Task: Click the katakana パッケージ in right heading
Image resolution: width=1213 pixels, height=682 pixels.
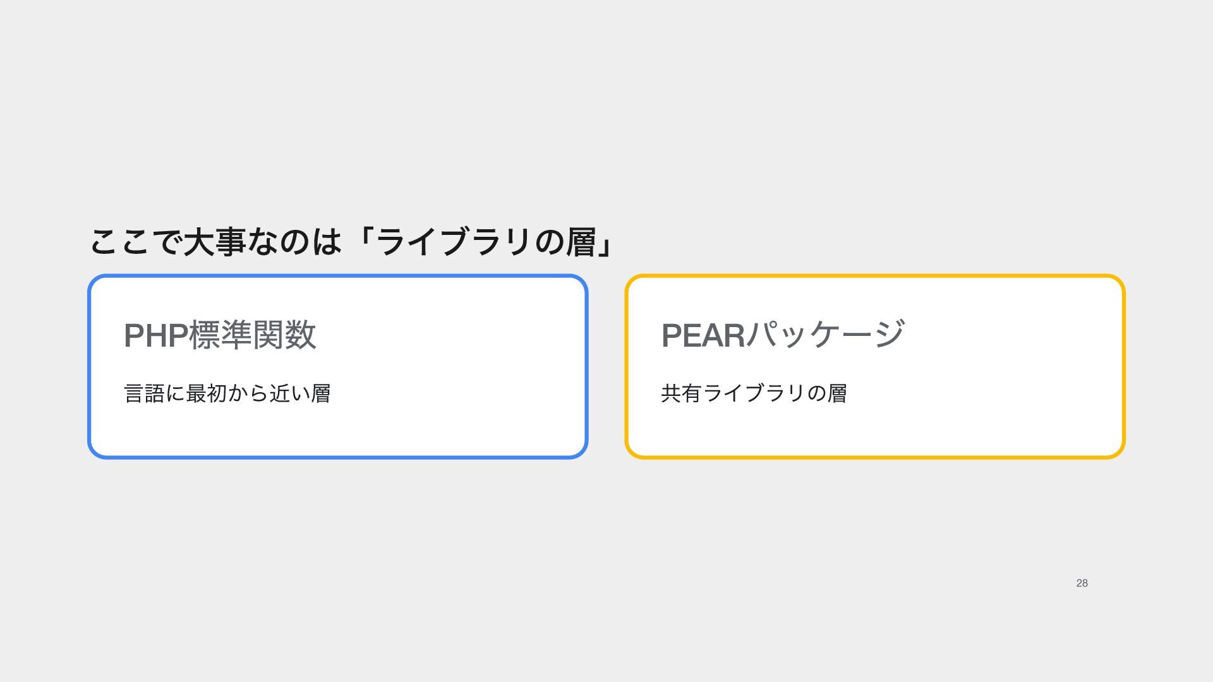Action: [826, 335]
